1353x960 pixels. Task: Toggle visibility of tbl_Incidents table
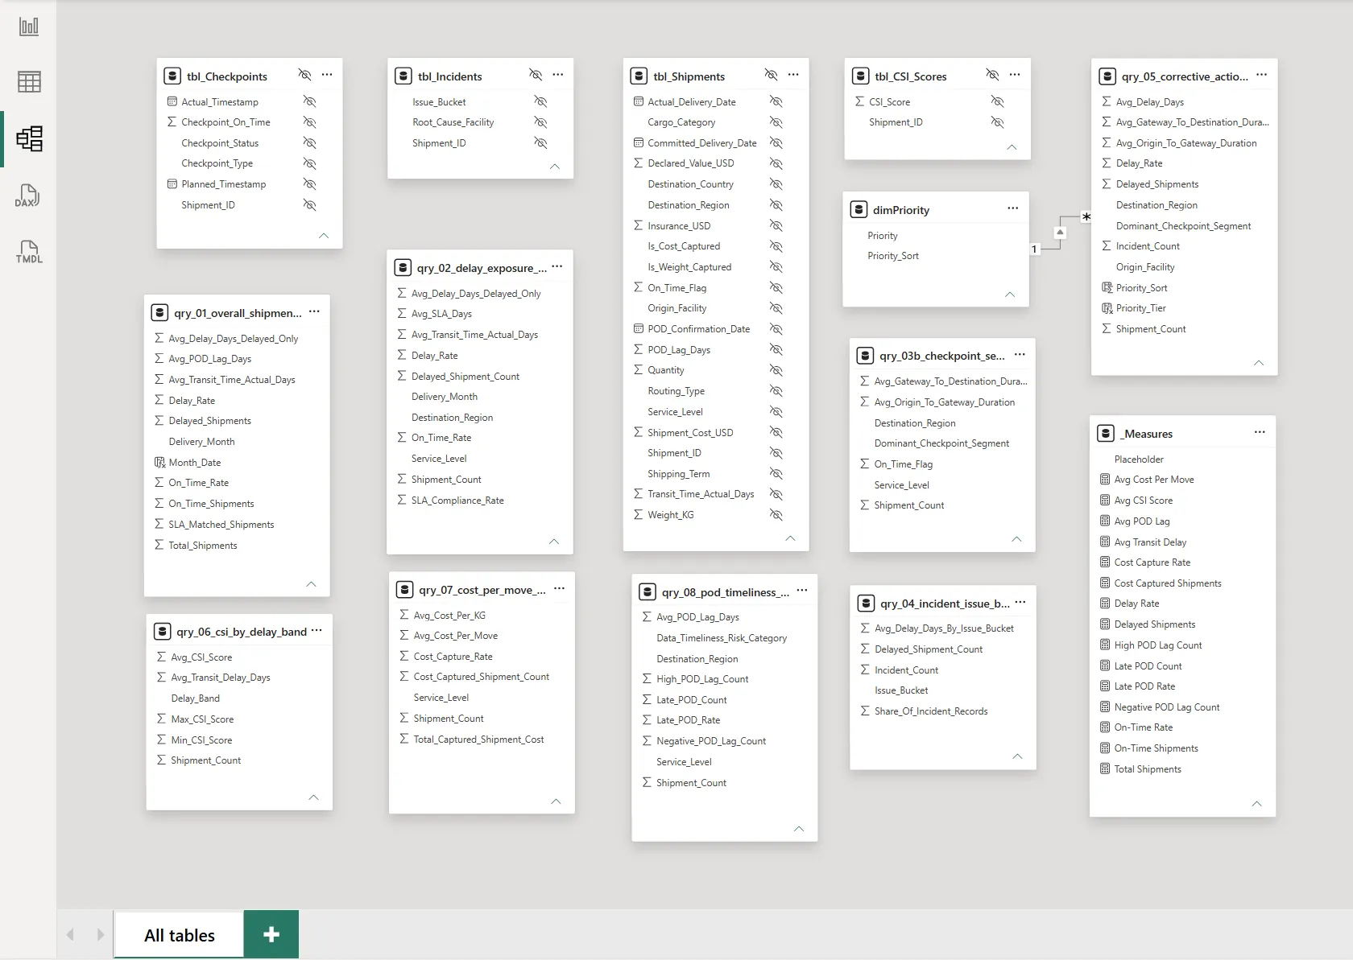click(x=536, y=75)
